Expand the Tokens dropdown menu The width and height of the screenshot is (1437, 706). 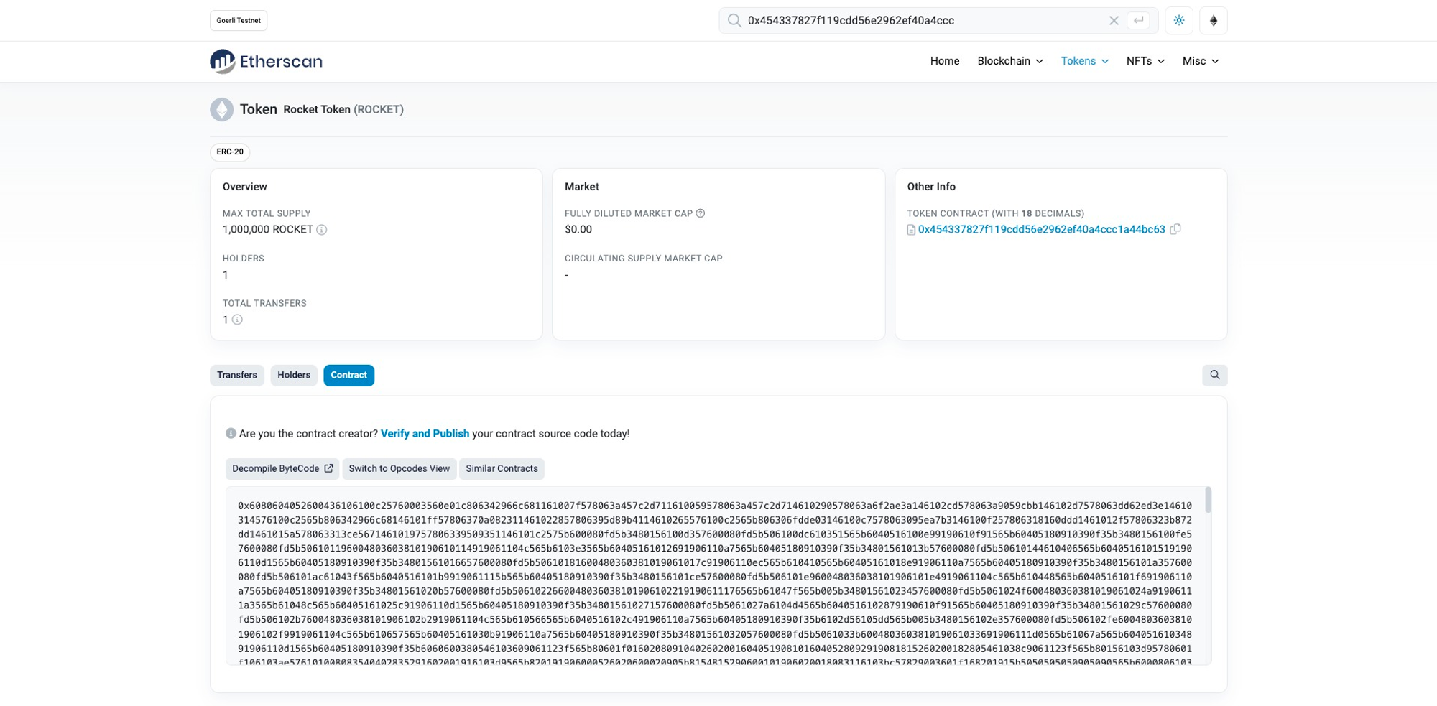click(1084, 61)
